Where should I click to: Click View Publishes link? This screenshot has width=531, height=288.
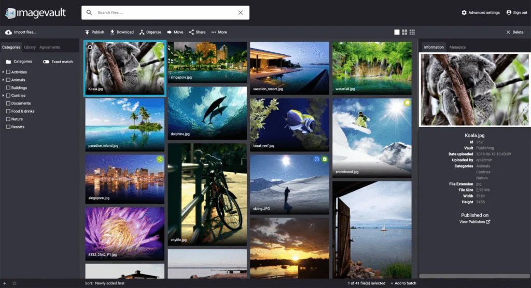474,222
